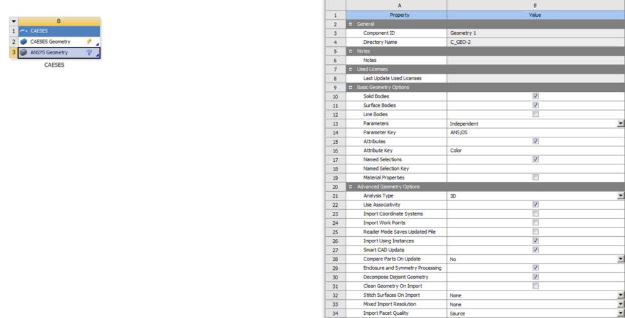Select row number 13 in properties table
Screen dimensions: 625x318
click(336, 124)
